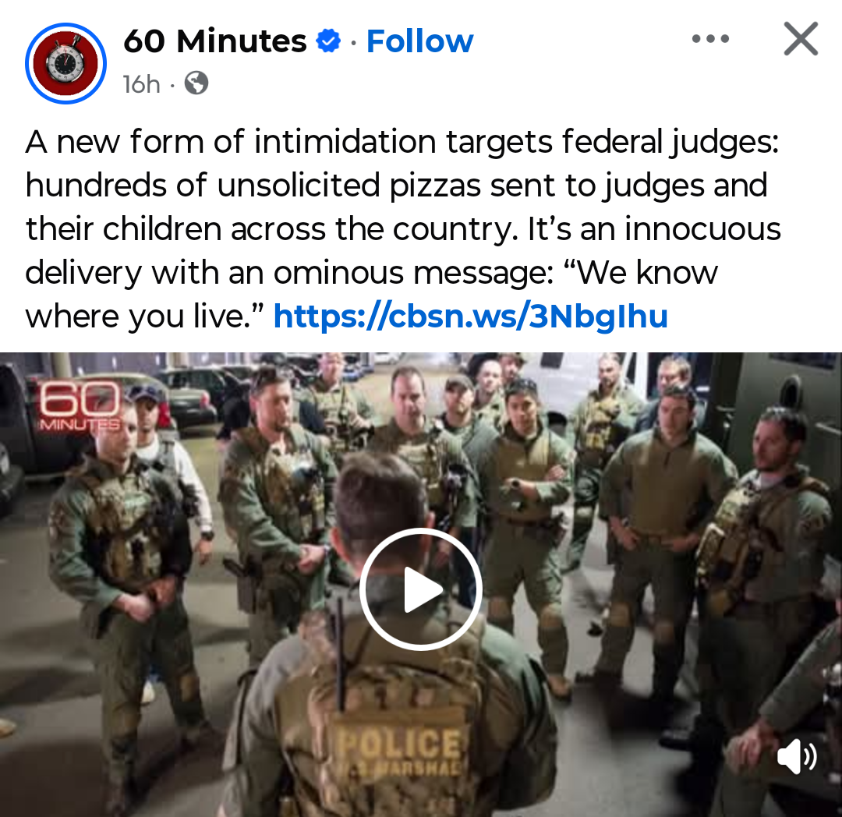The width and height of the screenshot is (842, 817).
Task: Close the post with the X
Action: [x=801, y=39]
